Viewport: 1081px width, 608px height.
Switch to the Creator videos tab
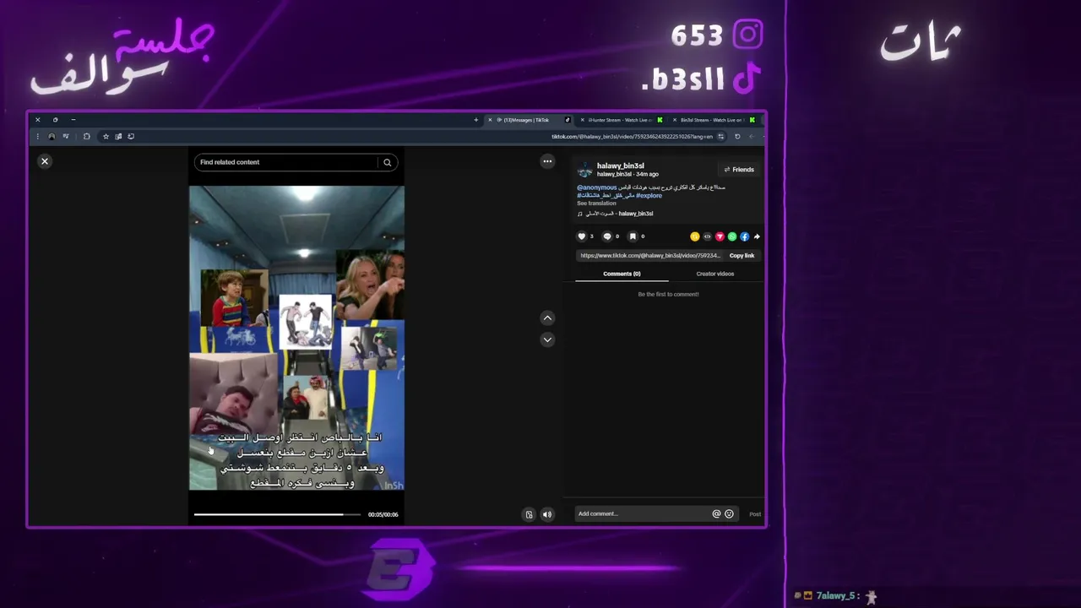tap(714, 274)
